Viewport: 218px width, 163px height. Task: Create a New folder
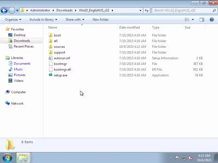click(101, 20)
